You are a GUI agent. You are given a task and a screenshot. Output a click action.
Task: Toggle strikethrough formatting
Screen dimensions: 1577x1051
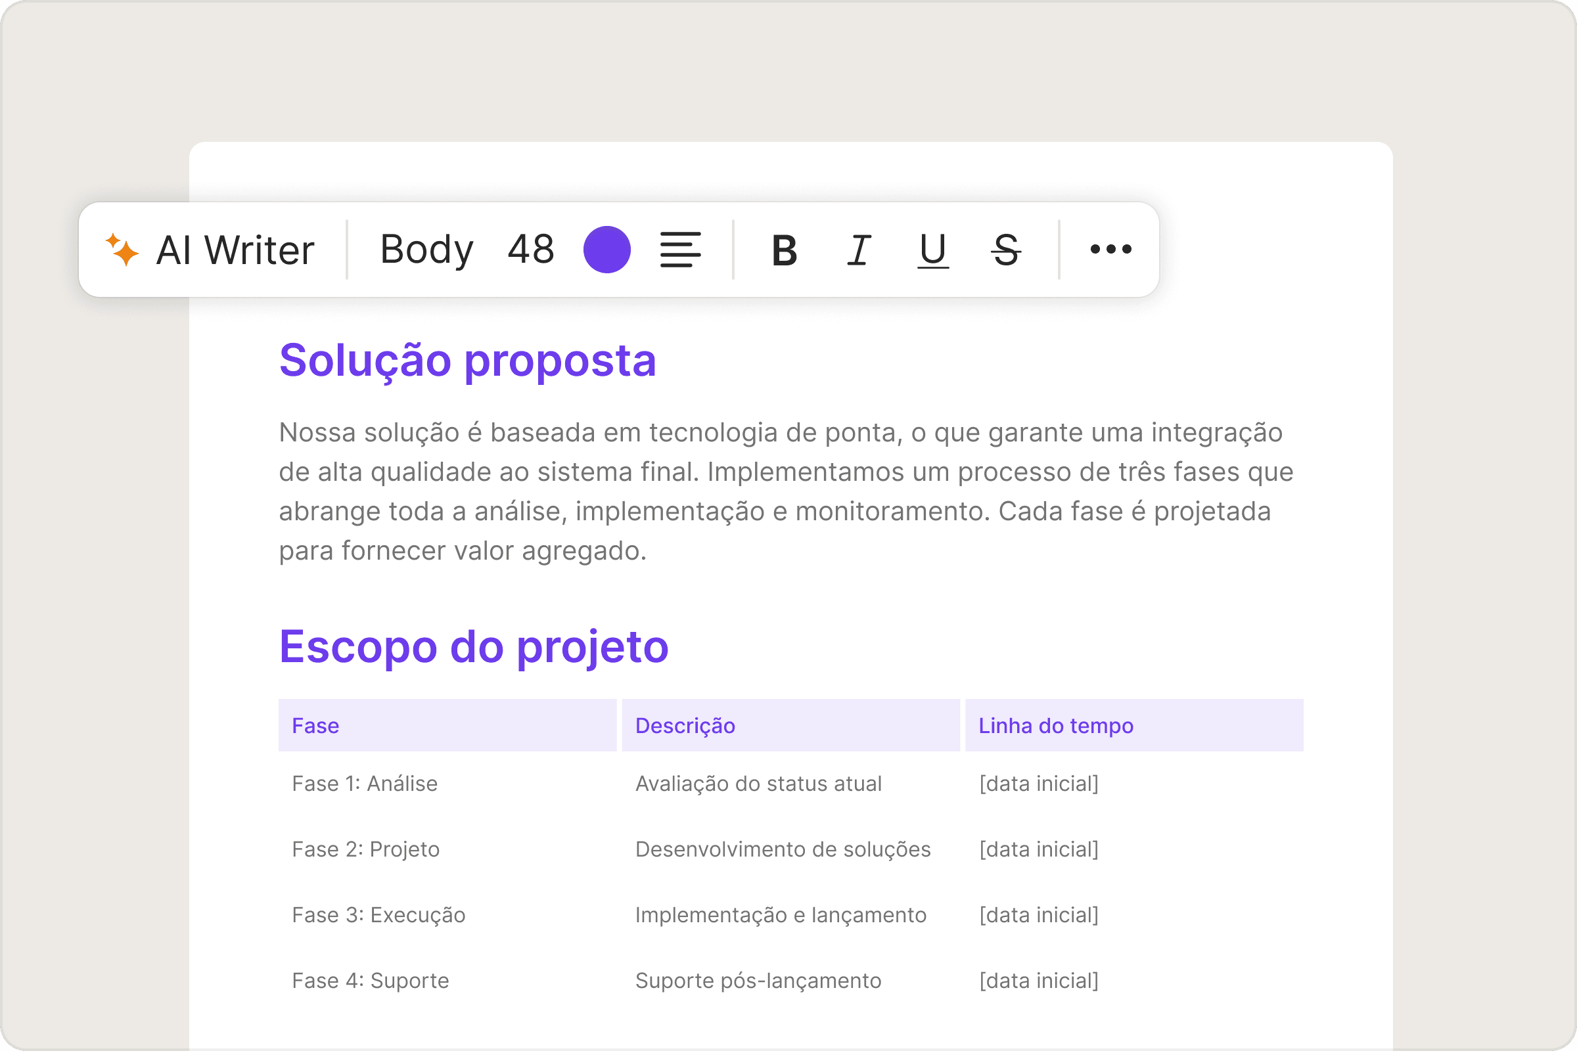pyautogui.click(x=1006, y=250)
